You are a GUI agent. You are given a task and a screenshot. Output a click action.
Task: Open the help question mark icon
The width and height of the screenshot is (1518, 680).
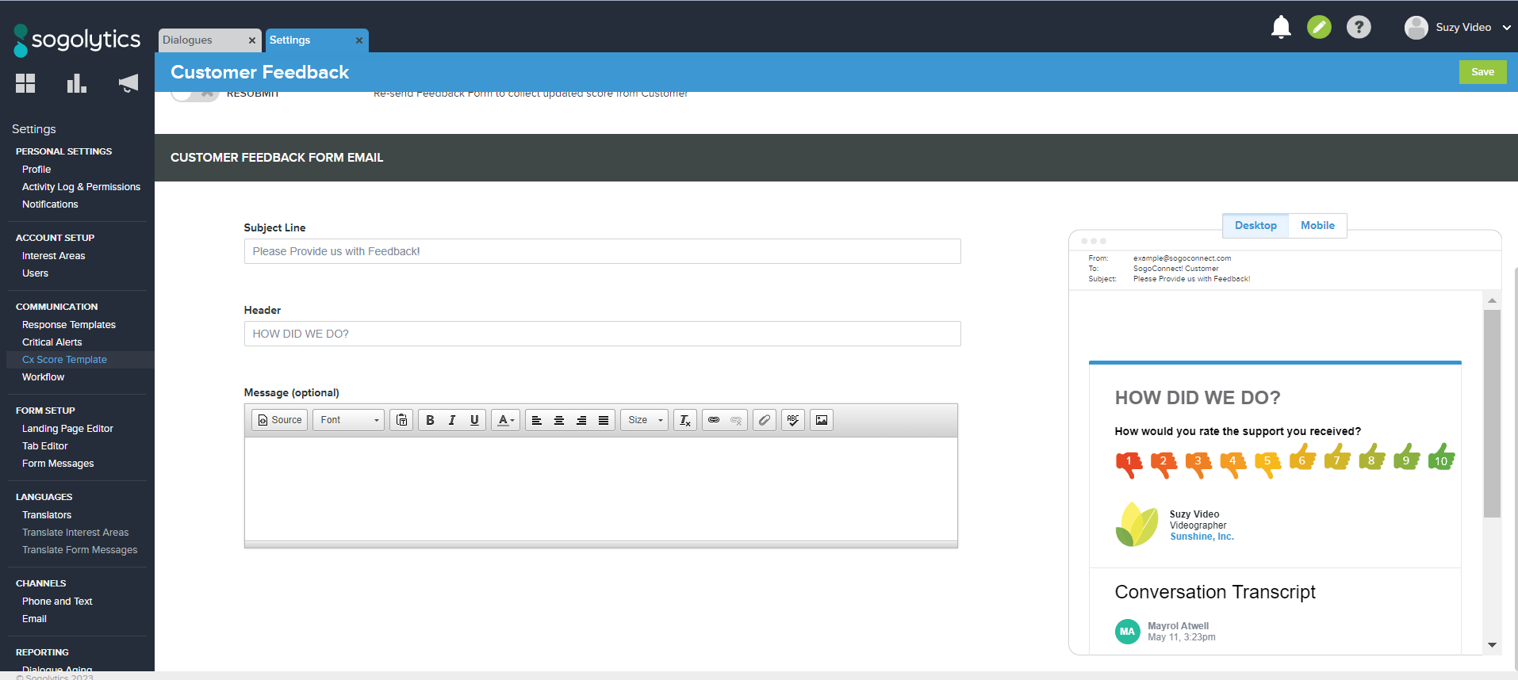coord(1359,28)
